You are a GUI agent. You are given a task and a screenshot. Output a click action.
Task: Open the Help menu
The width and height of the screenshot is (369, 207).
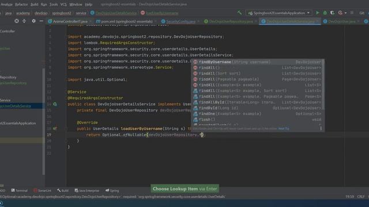[88, 4]
